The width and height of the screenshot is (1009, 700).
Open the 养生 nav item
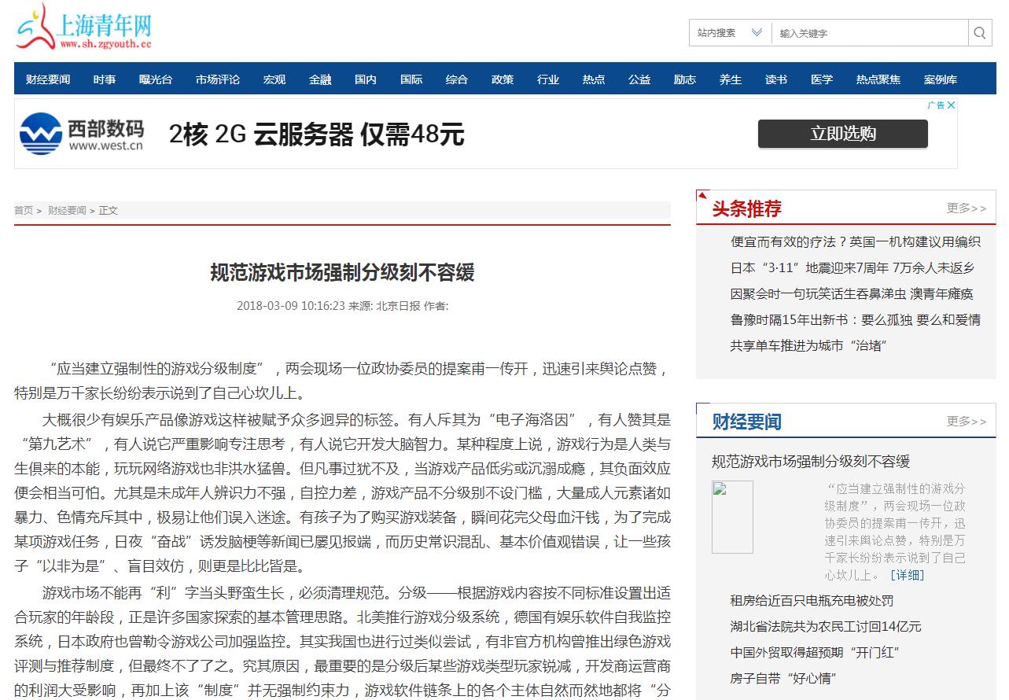pos(731,79)
